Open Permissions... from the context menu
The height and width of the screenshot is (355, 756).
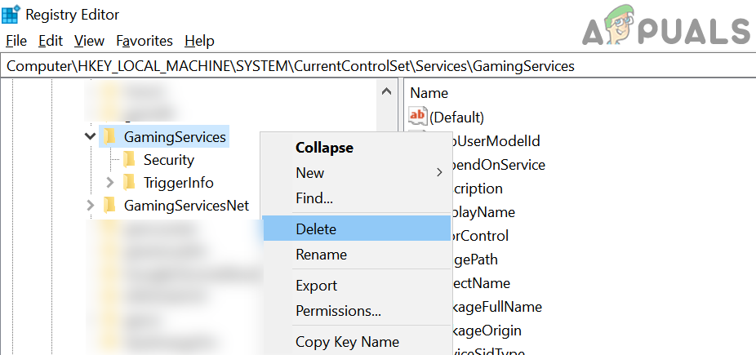(x=338, y=311)
